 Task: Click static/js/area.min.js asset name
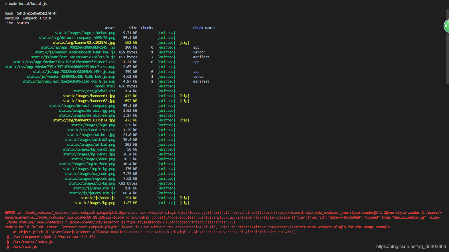tap(94, 188)
